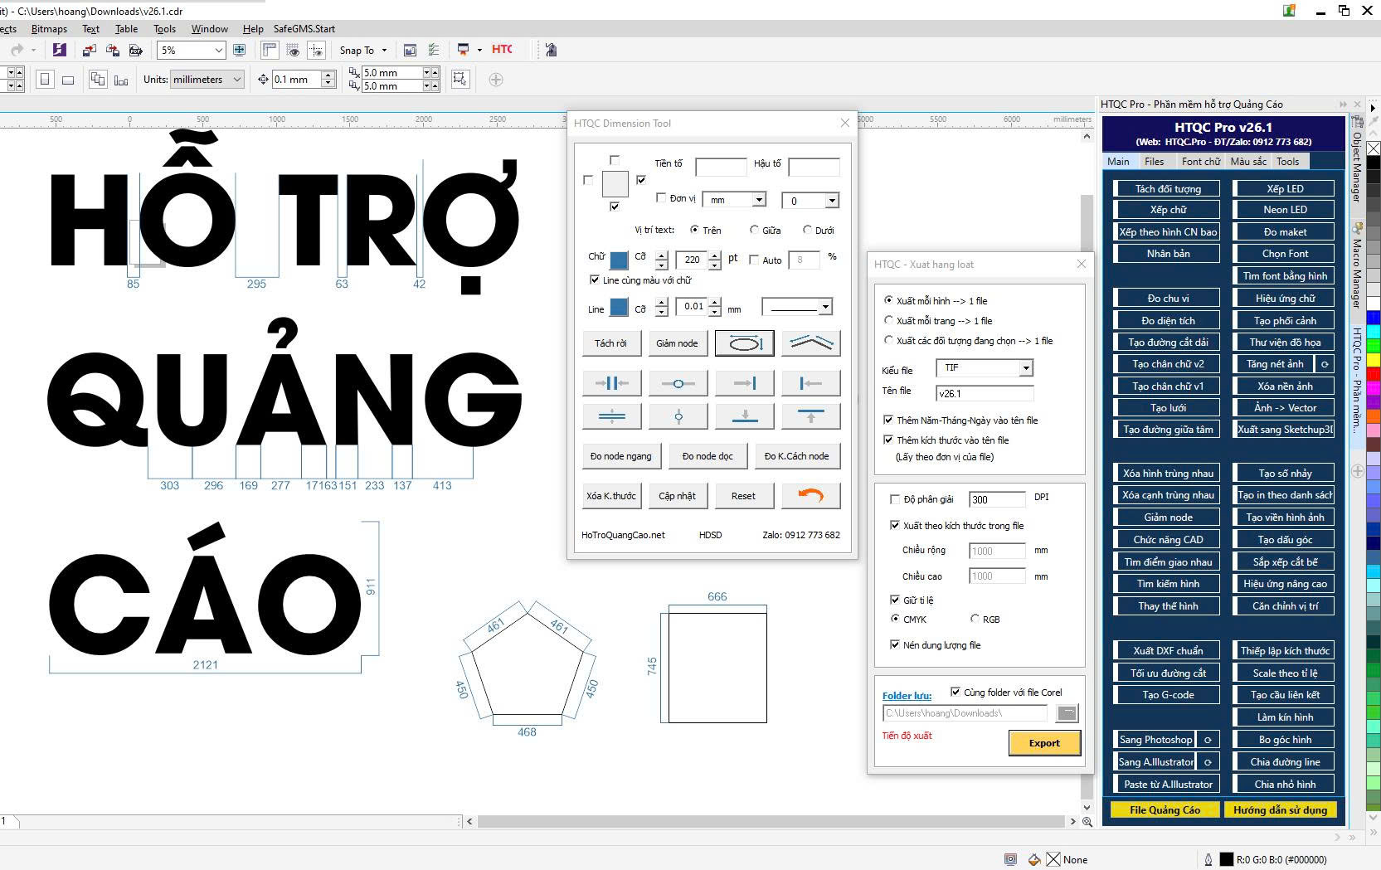
Task: Click the landscape orientation icon
Action: click(69, 80)
